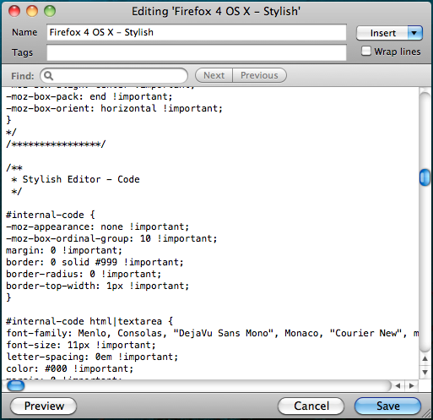Click into the Find search box
The image size is (433, 420).
click(x=114, y=75)
